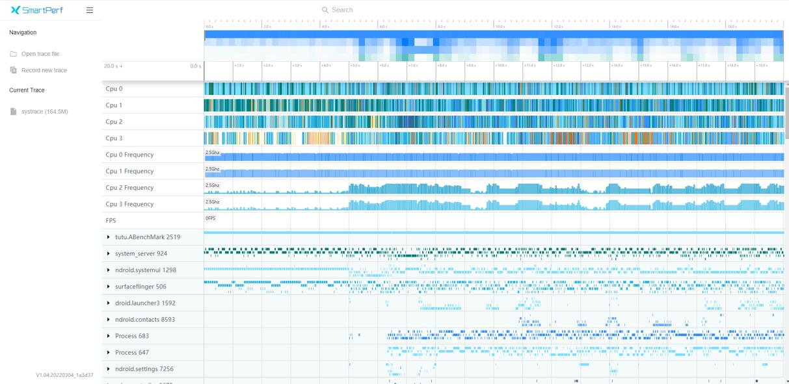The height and width of the screenshot is (384, 789).
Task: Click the SmartPerf logo icon
Action: (16, 10)
